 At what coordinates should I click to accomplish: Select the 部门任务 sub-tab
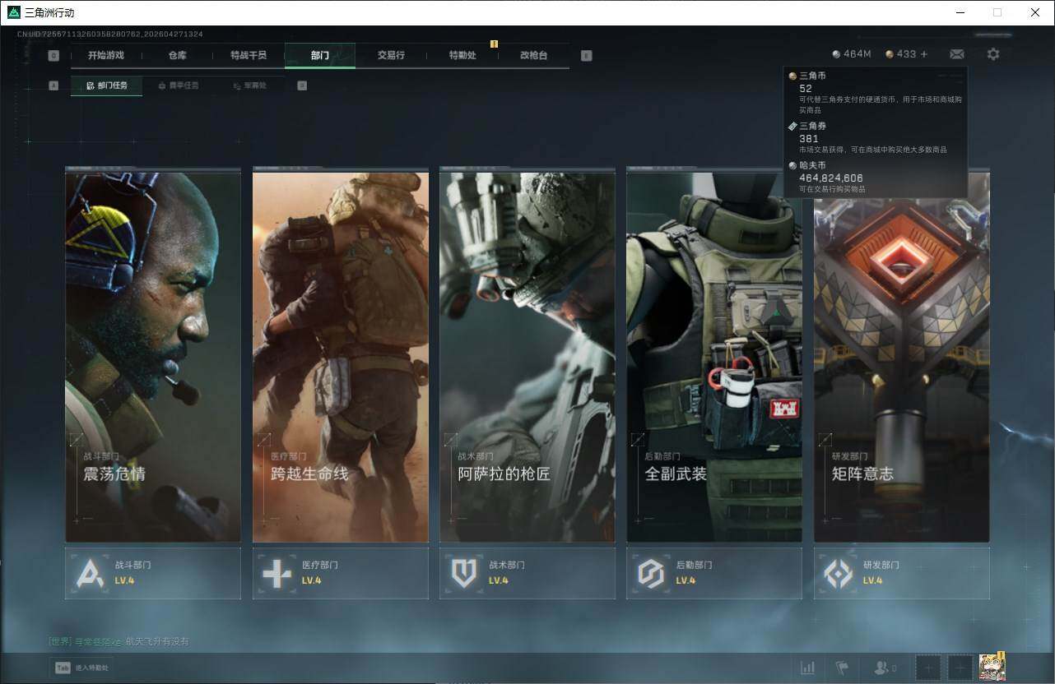point(106,85)
